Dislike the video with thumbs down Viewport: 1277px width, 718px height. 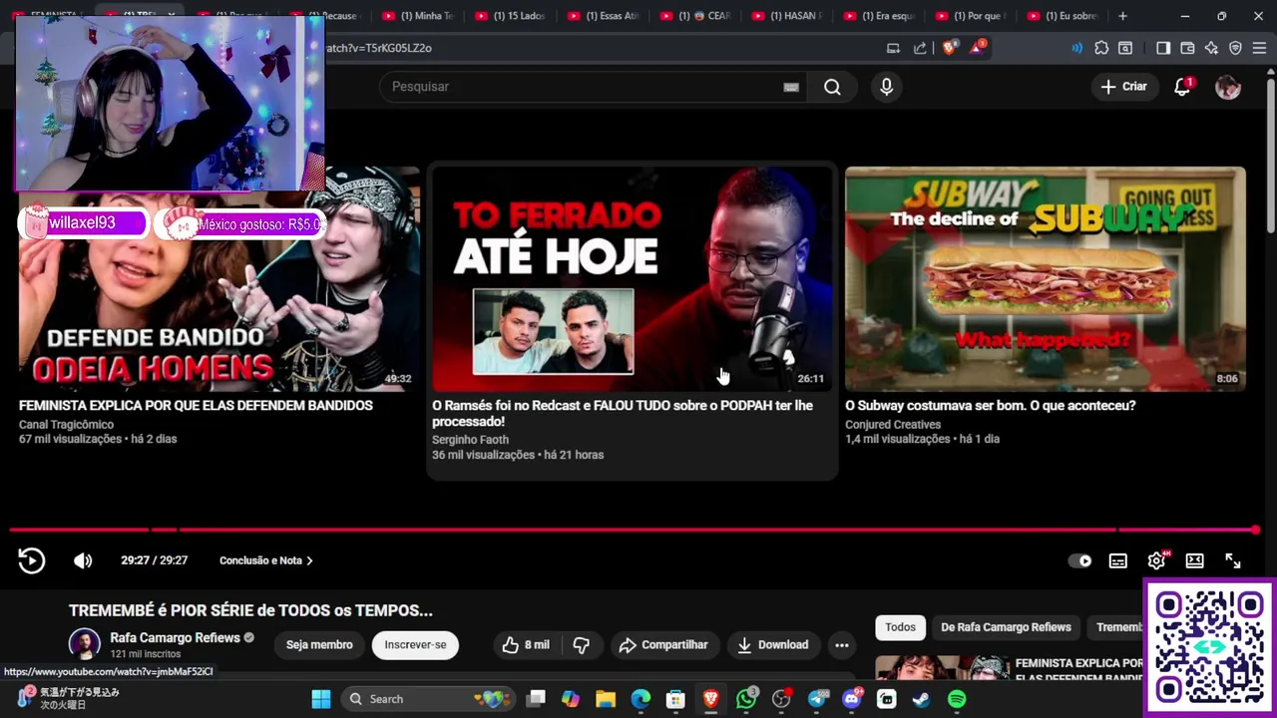click(581, 645)
